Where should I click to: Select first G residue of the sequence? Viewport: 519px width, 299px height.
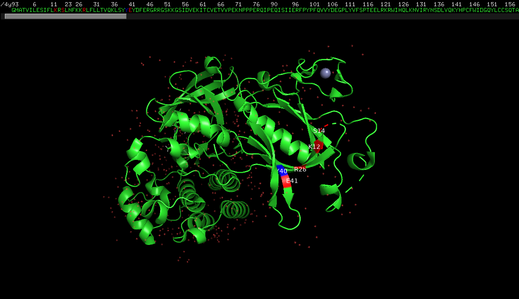(x=13, y=10)
